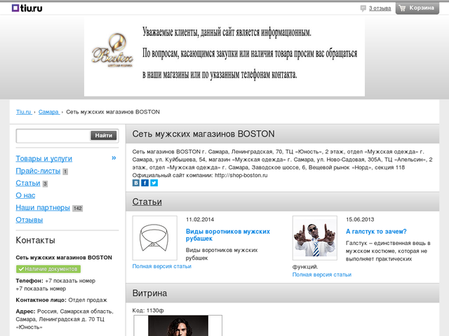Click the product photo under Код 1130ф
This screenshot has width=449, height=336.
[177, 325]
